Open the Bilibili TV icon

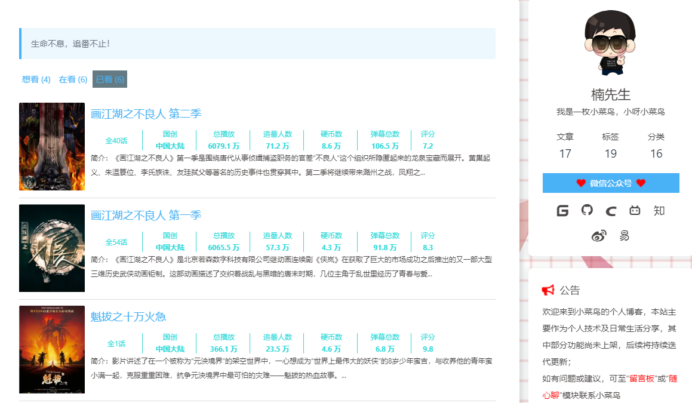pyautogui.click(x=635, y=211)
